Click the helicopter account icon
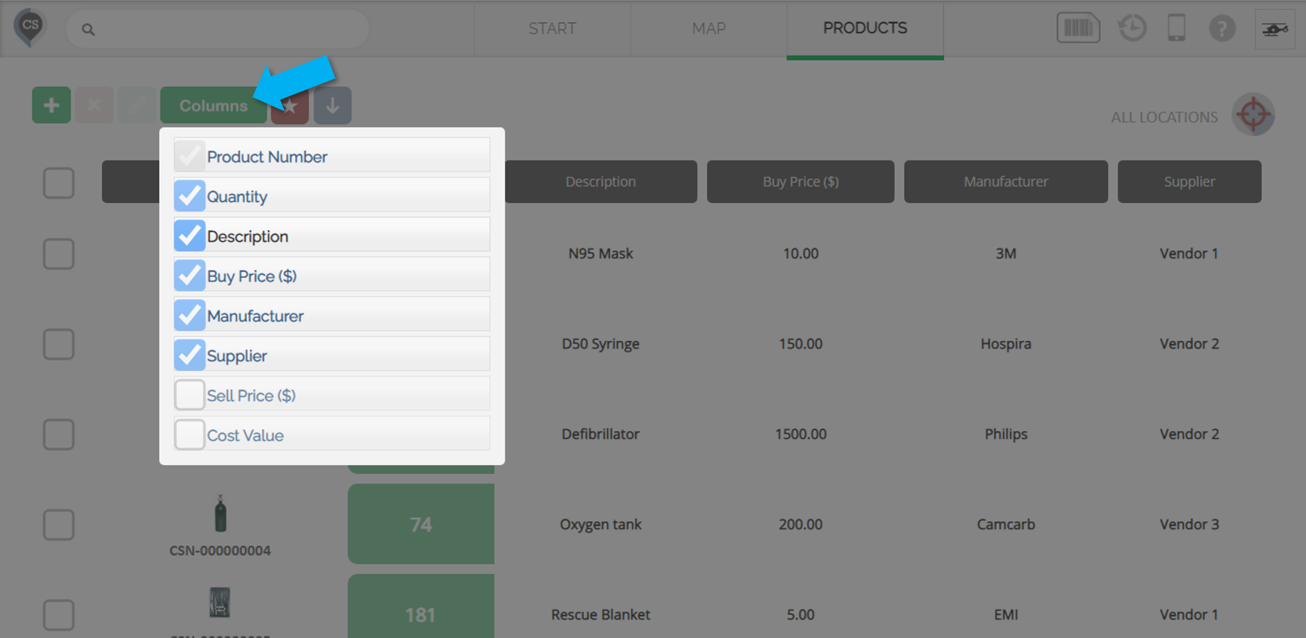 click(x=1274, y=29)
